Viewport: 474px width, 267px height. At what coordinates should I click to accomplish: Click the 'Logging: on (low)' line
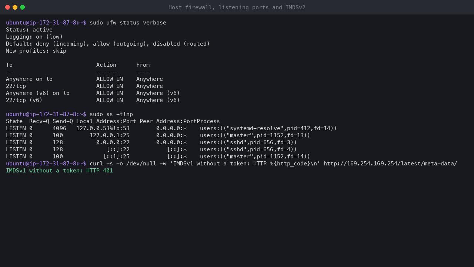34,37
